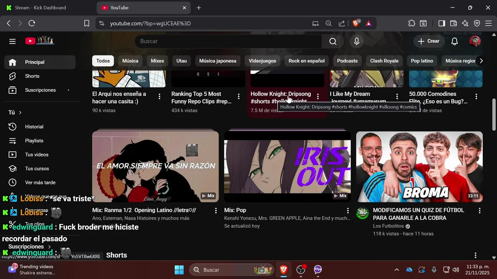Open Playlists in sidebar
This screenshot has height=279, width=497.
pyautogui.click(x=40, y=141)
